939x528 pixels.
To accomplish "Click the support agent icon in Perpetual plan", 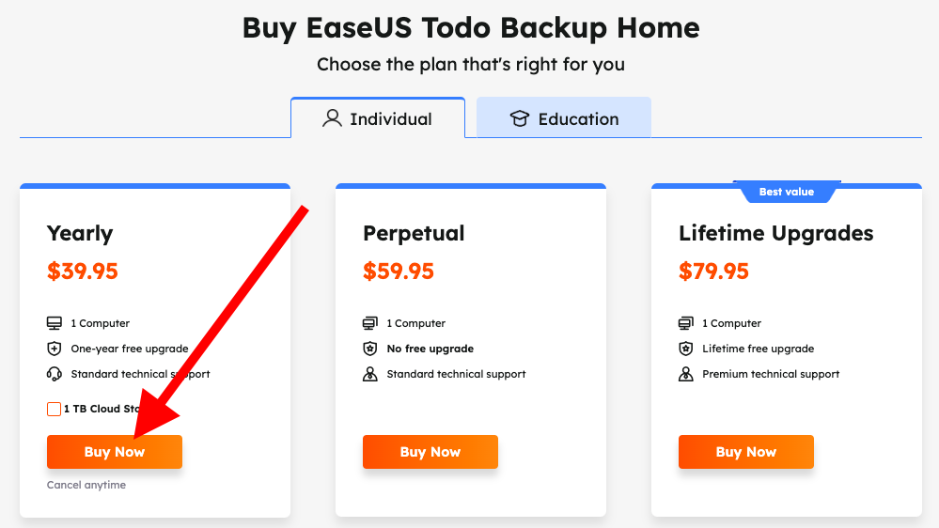I will coord(370,374).
